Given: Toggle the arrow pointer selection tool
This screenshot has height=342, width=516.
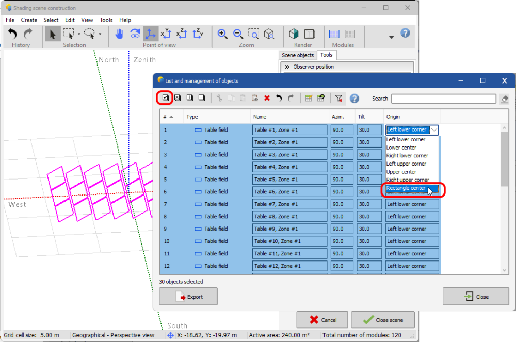Looking at the screenshot, I should point(52,34).
